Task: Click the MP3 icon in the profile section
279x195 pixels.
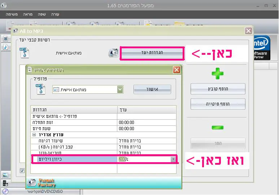Action: [39, 89]
